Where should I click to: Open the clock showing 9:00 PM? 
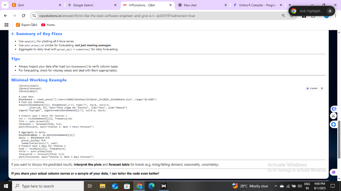pos(320,186)
